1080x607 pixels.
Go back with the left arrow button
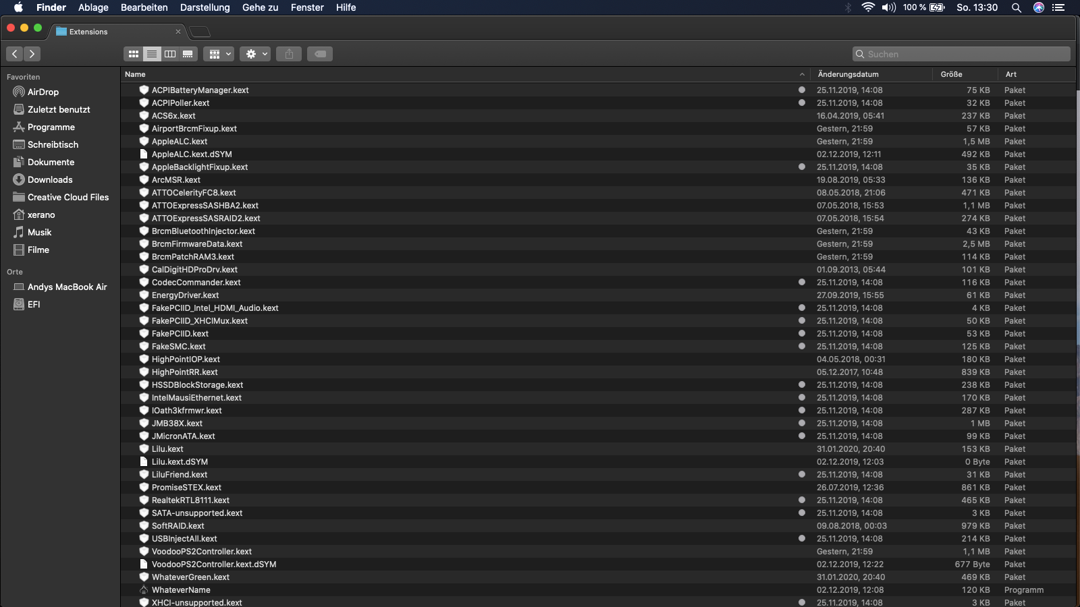(x=15, y=54)
